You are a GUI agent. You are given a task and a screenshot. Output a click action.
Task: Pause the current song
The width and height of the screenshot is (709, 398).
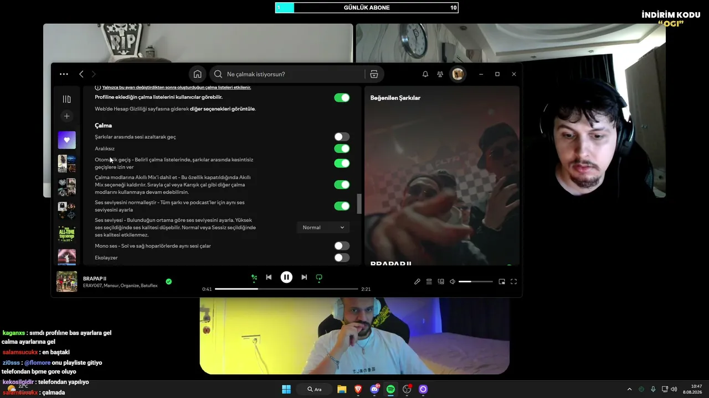(286, 277)
